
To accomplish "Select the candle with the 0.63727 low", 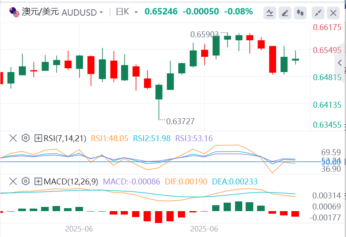I will pos(159,102).
